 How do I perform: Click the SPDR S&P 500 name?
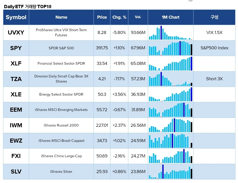[x=61, y=48]
